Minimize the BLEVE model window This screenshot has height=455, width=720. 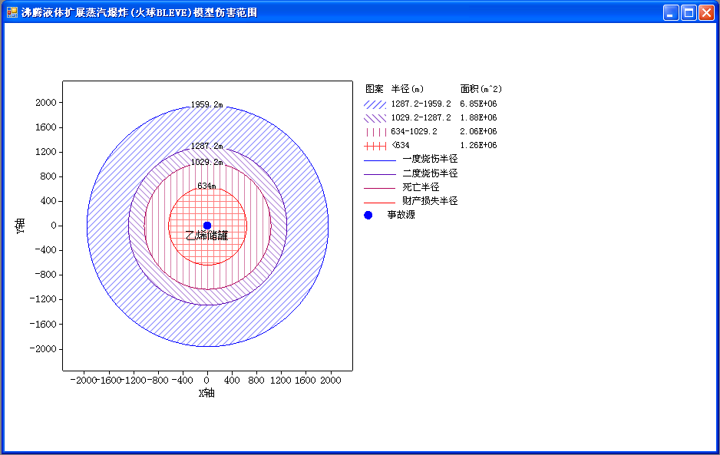pos(671,12)
